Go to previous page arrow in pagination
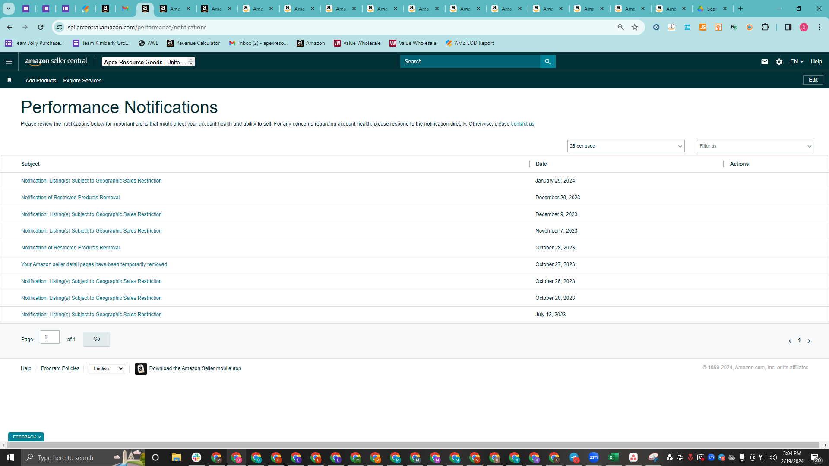The height and width of the screenshot is (466, 829). coord(790,341)
